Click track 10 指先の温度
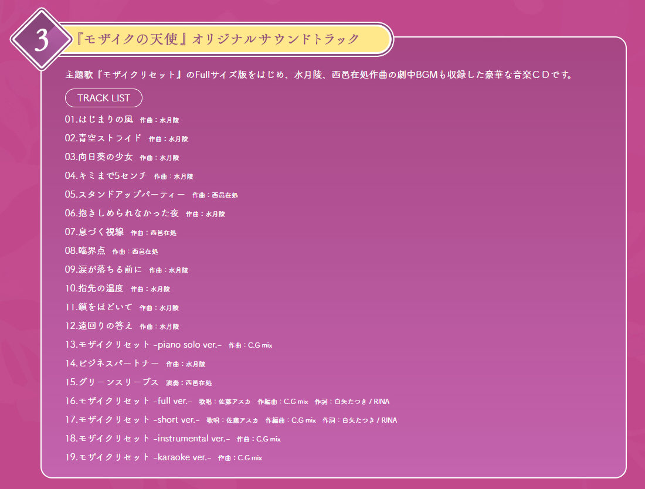The height and width of the screenshot is (489, 645). click(94, 288)
